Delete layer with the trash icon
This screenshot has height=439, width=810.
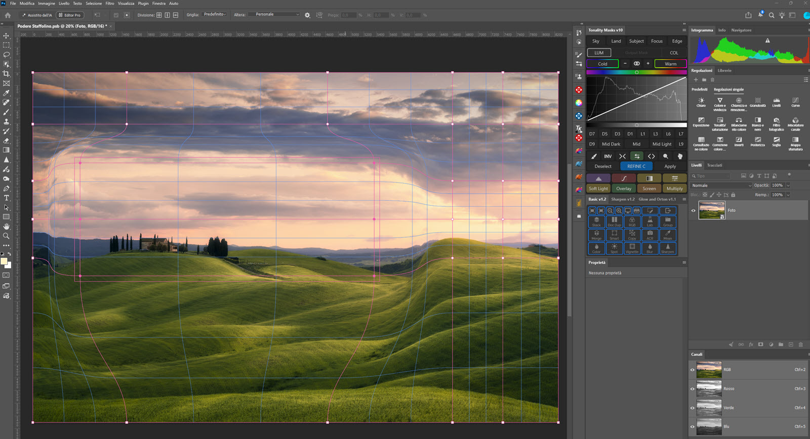point(800,344)
